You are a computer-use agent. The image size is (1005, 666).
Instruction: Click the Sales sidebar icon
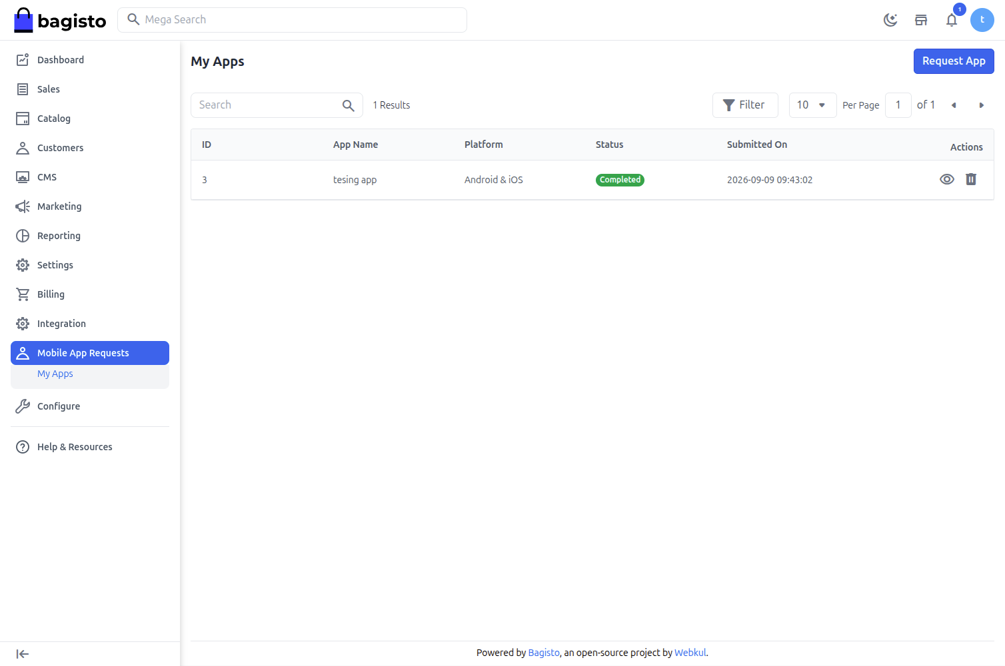[x=23, y=89]
